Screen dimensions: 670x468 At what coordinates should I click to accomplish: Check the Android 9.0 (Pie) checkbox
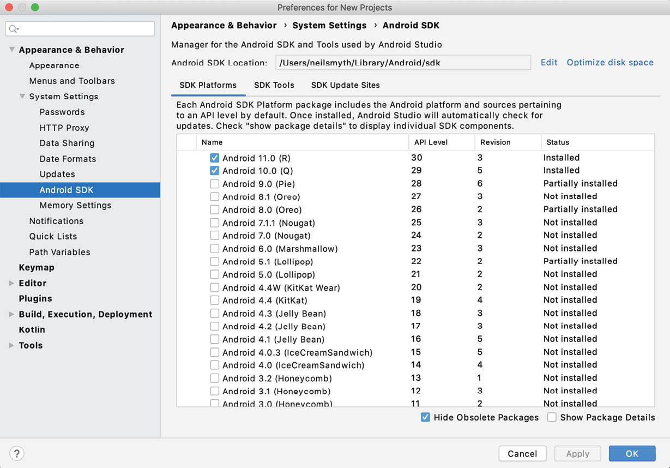(215, 184)
